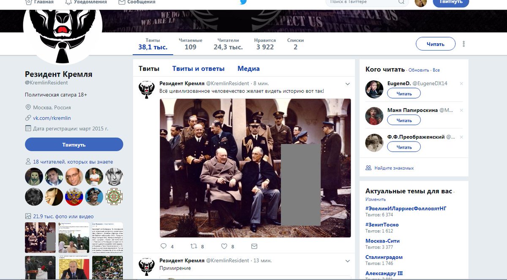Click Резидент Кремля name on 8 min. tweet
The height and width of the screenshot is (280, 507).
coord(182,83)
